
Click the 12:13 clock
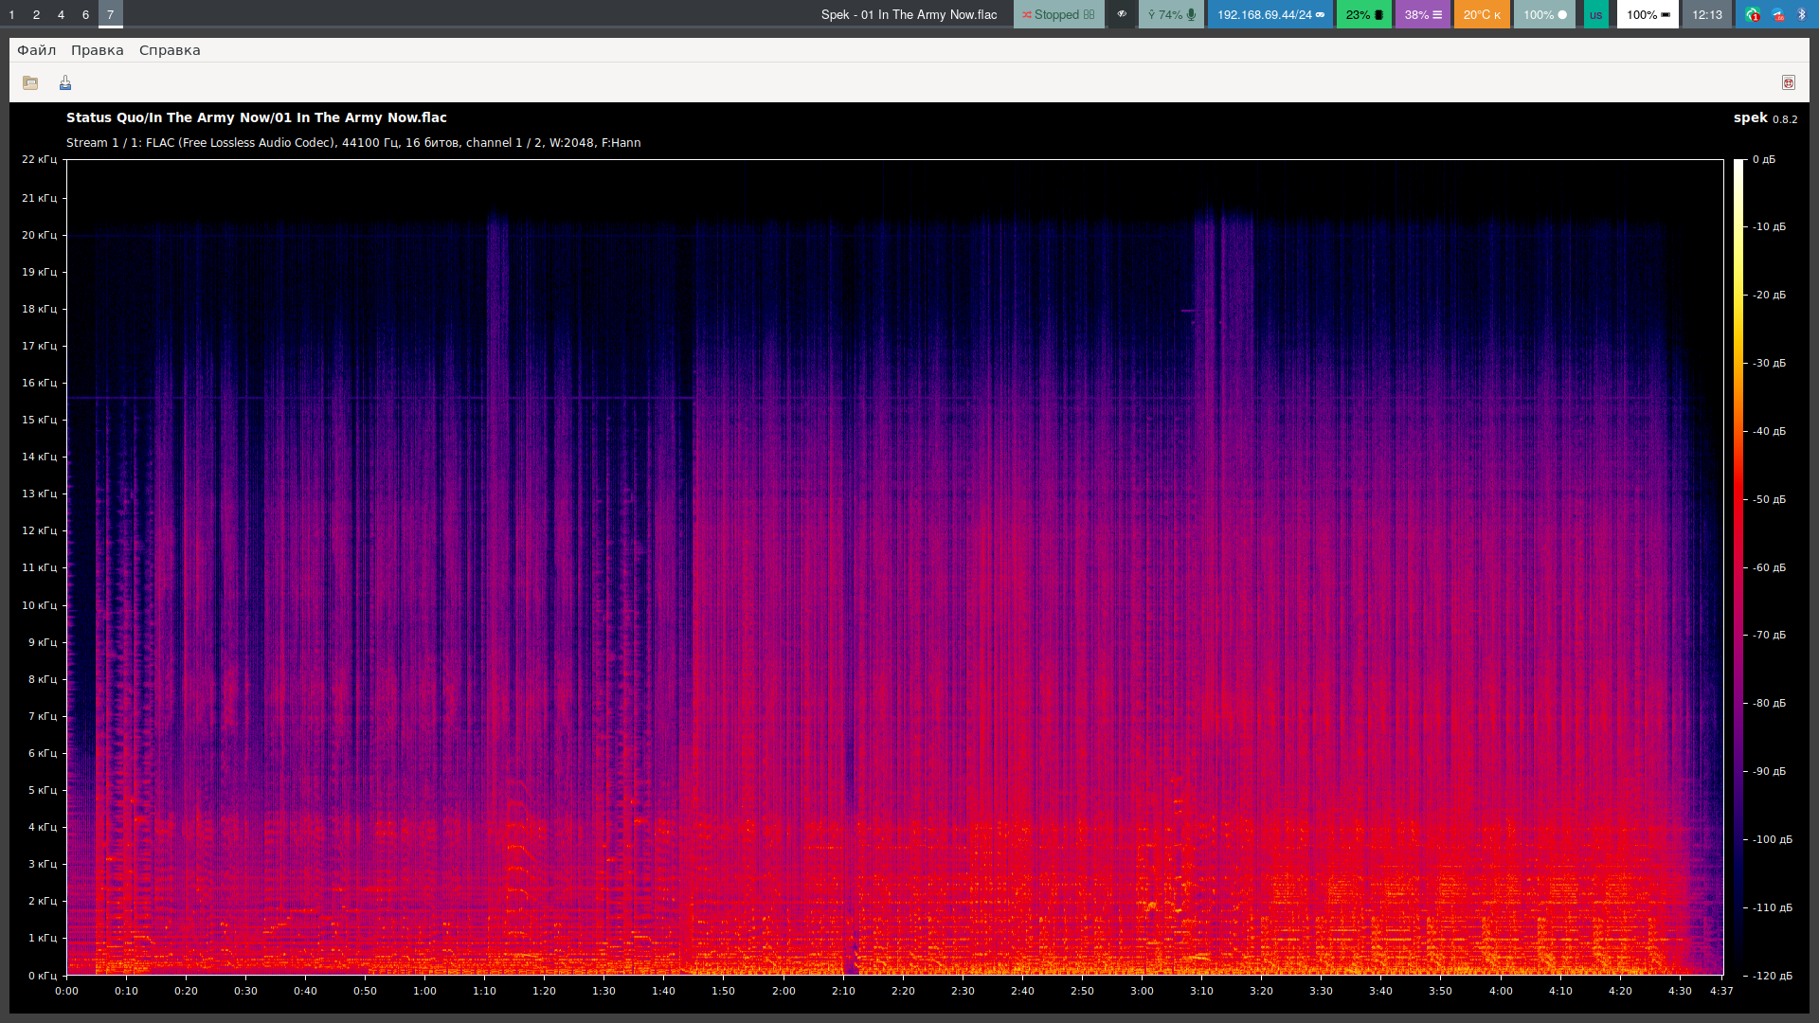point(1706,14)
